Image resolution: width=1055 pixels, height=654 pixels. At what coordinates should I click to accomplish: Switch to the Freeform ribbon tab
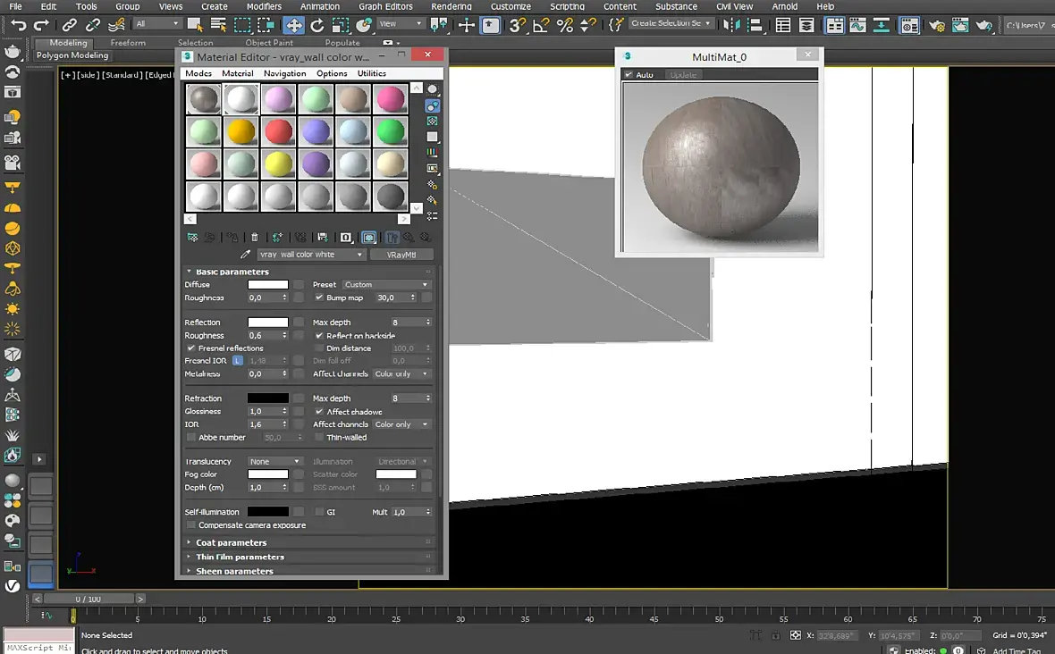128,42
